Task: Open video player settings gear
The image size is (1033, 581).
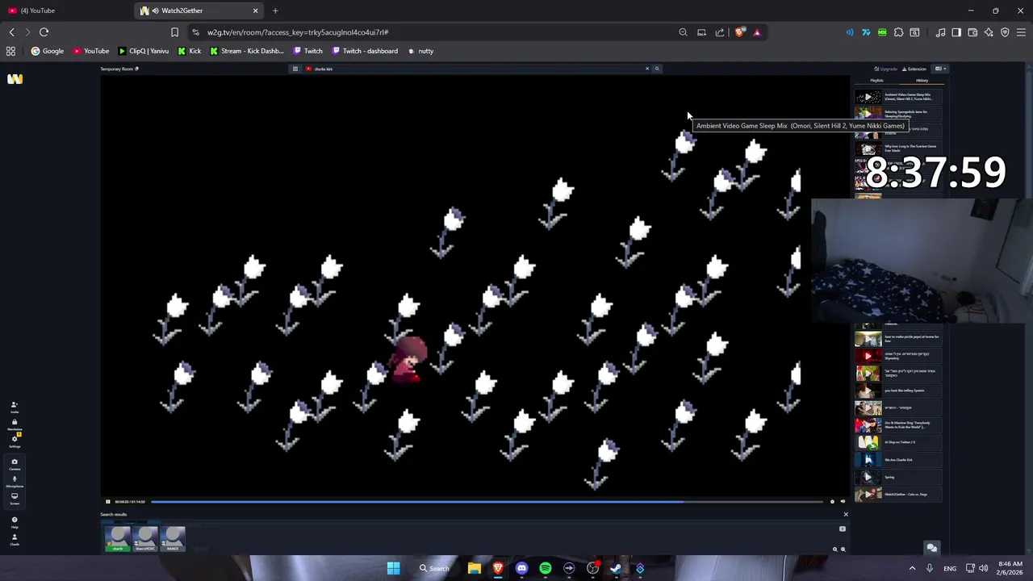Action: coord(832,502)
